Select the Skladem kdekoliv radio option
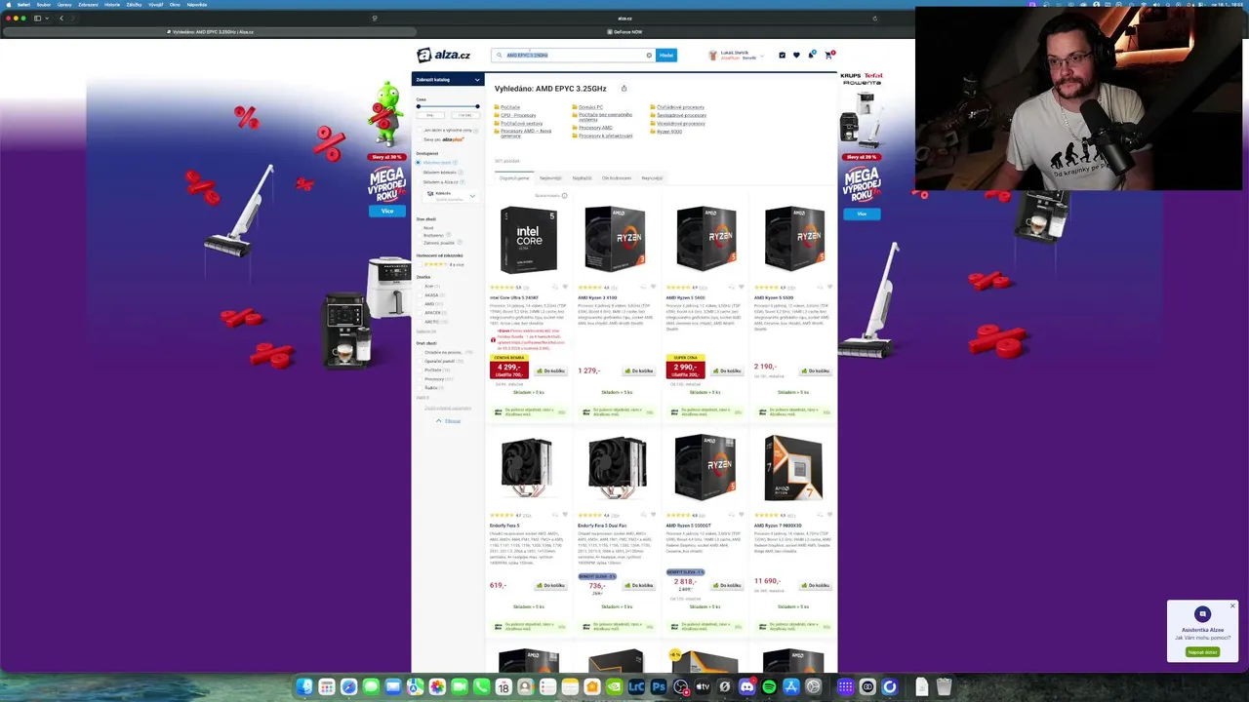 (x=420, y=173)
